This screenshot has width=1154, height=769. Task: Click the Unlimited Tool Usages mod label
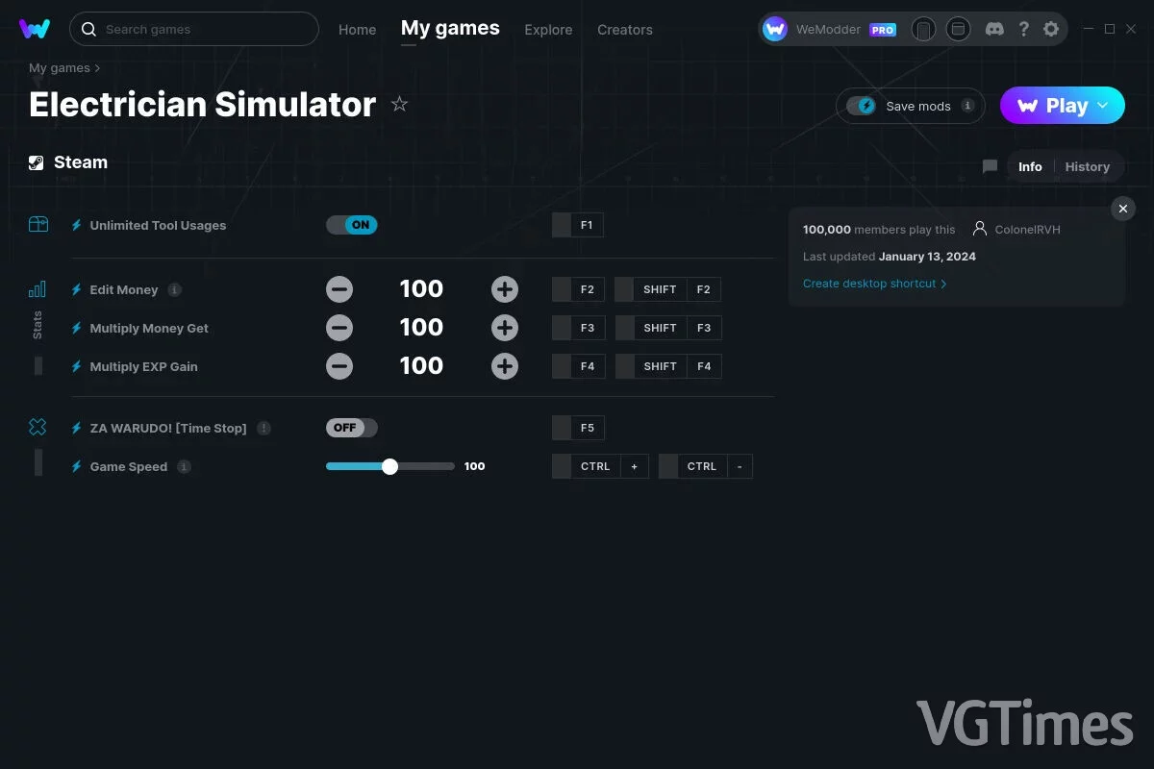pos(158,225)
